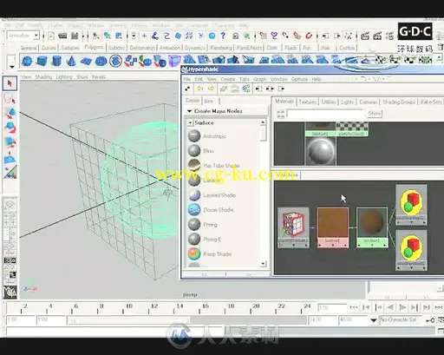Switch to the Deformation shelf tab
Screen dimensions: 444x355
pos(142,48)
